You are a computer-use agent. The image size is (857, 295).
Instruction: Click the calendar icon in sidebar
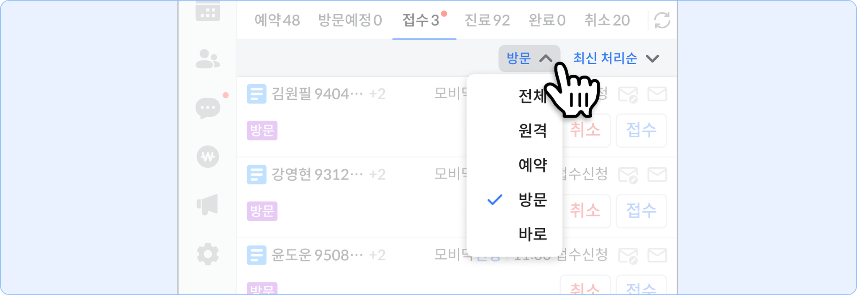(208, 10)
